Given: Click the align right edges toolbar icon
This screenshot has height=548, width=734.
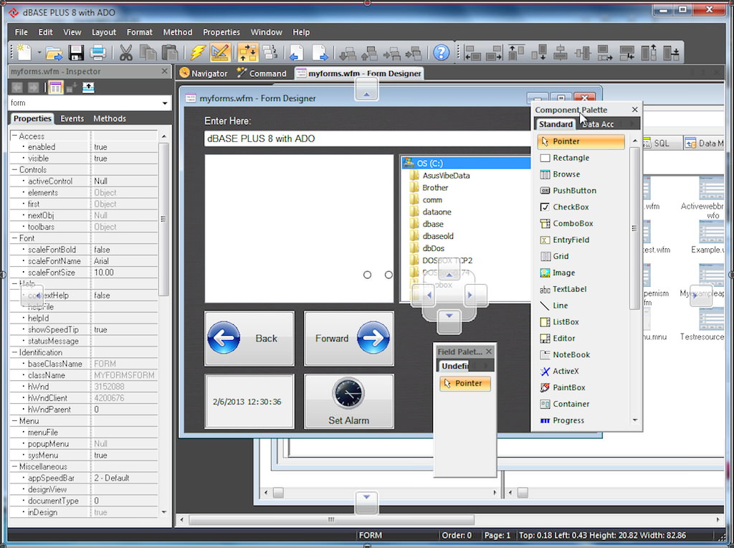Looking at the screenshot, I should pyautogui.click(x=495, y=52).
